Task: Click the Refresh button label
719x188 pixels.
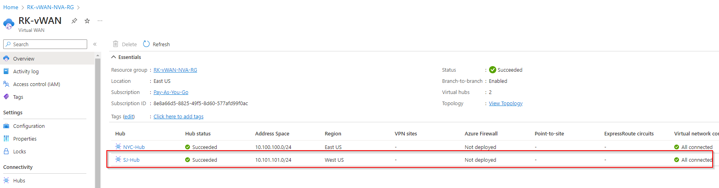Action: click(161, 44)
